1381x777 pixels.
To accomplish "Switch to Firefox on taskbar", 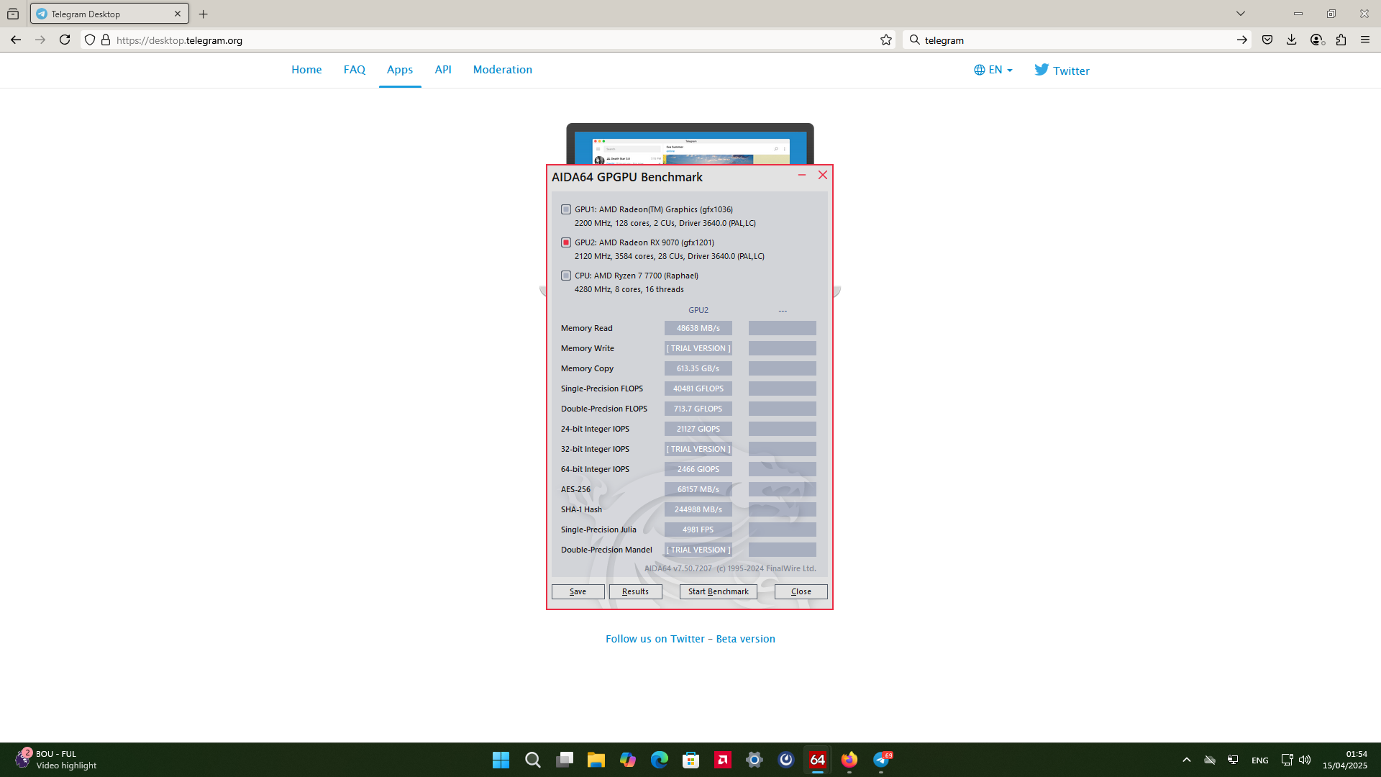I will point(849,760).
